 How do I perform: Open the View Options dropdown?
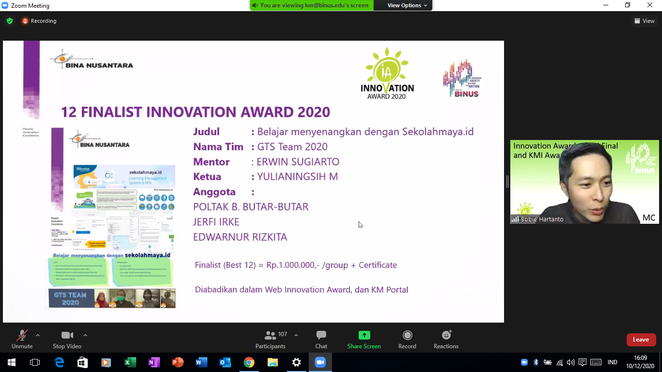407,5
